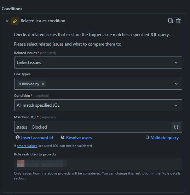The width and height of the screenshot is (190, 195).
Task: Collapse the Related issues condition section
Action: pyautogui.click(x=7, y=21)
